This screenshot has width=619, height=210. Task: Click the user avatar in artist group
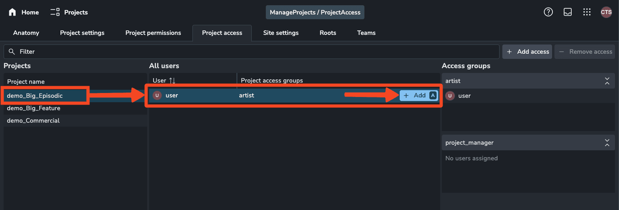coord(450,96)
